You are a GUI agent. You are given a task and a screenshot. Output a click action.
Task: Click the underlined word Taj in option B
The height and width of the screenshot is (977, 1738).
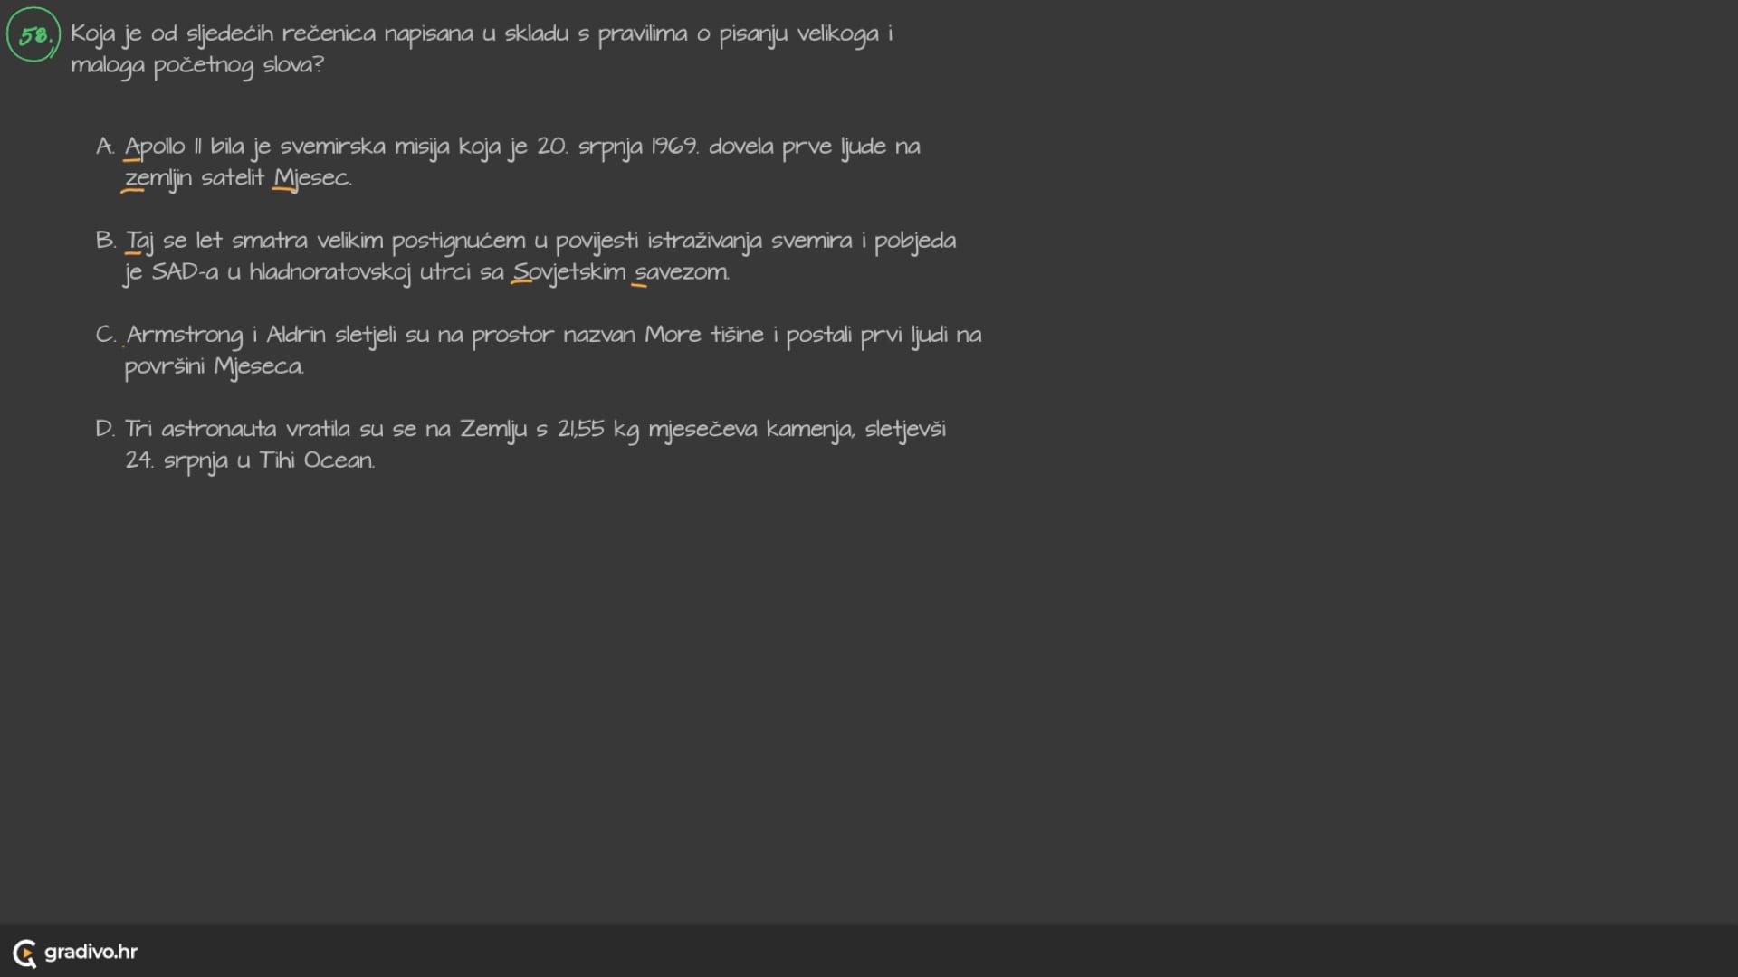(139, 241)
